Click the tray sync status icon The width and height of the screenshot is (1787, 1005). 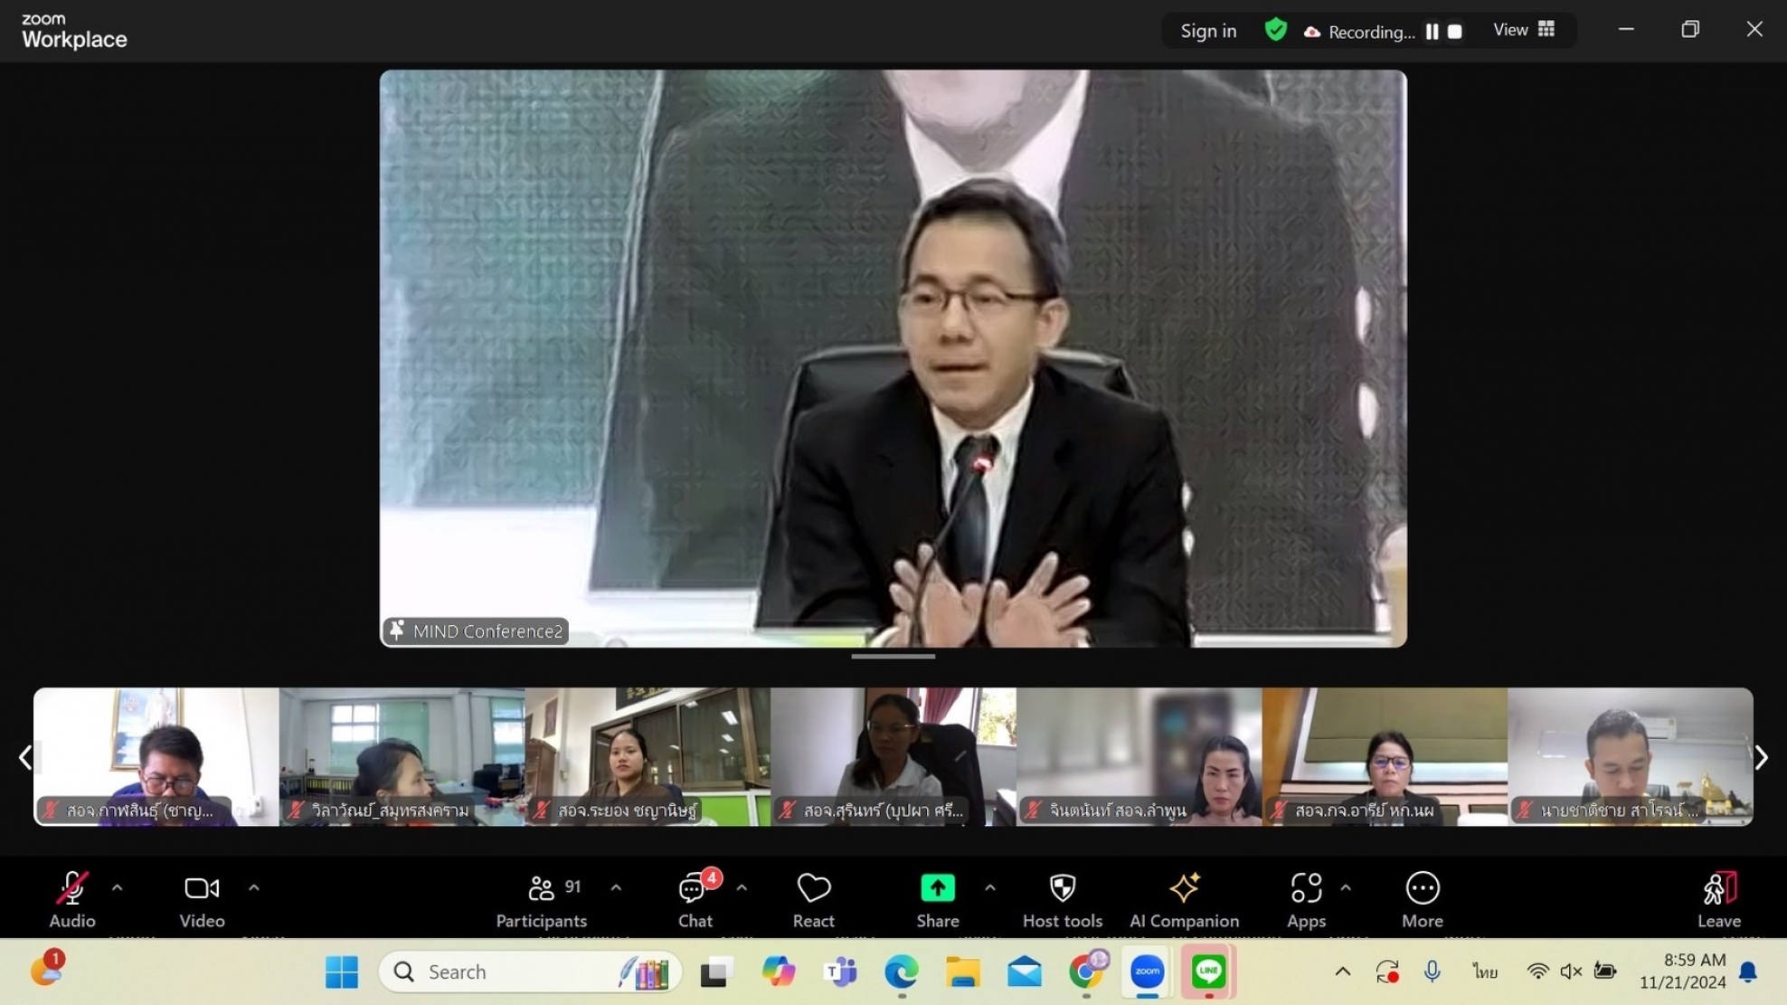tap(1387, 972)
